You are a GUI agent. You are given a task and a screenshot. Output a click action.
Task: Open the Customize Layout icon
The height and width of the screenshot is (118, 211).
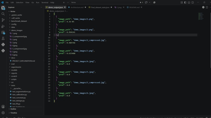click(x=182, y=2)
